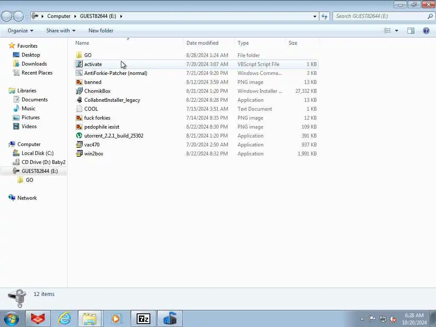Sort by the Date modified column header
Image resolution: width=436 pixels, height=327 pixels.
pyautogui.click(x=202, y=43)
